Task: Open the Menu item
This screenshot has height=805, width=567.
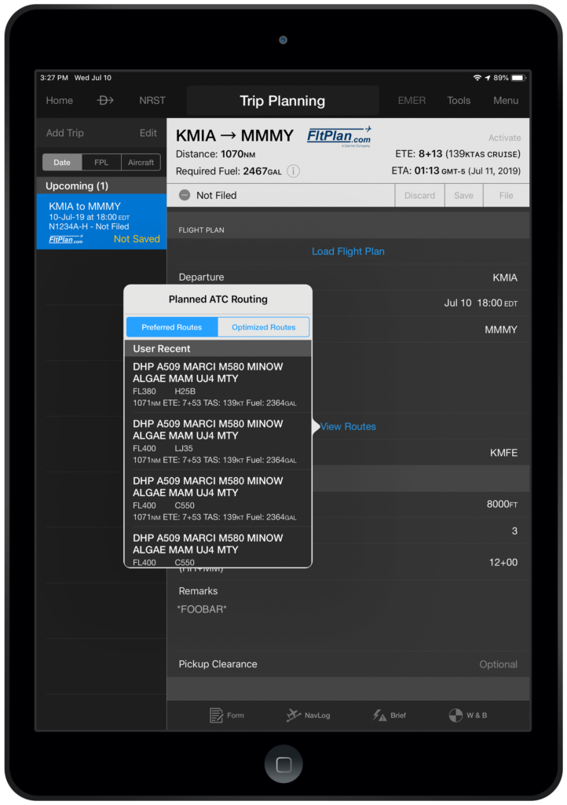Action: coord(506,101)
